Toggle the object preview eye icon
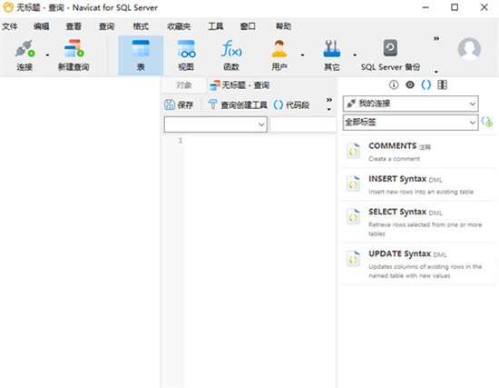The height and width of the screenshot is (388, 499). 410,85
